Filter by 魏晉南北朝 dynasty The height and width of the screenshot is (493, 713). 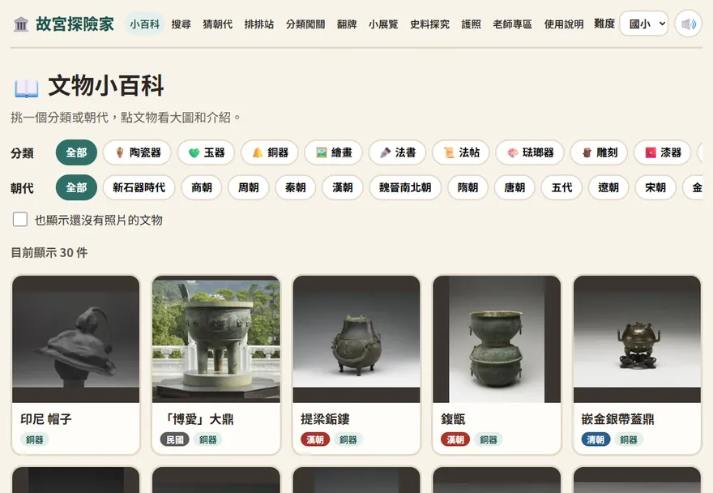pyautogui.click(x=405, y=187)
